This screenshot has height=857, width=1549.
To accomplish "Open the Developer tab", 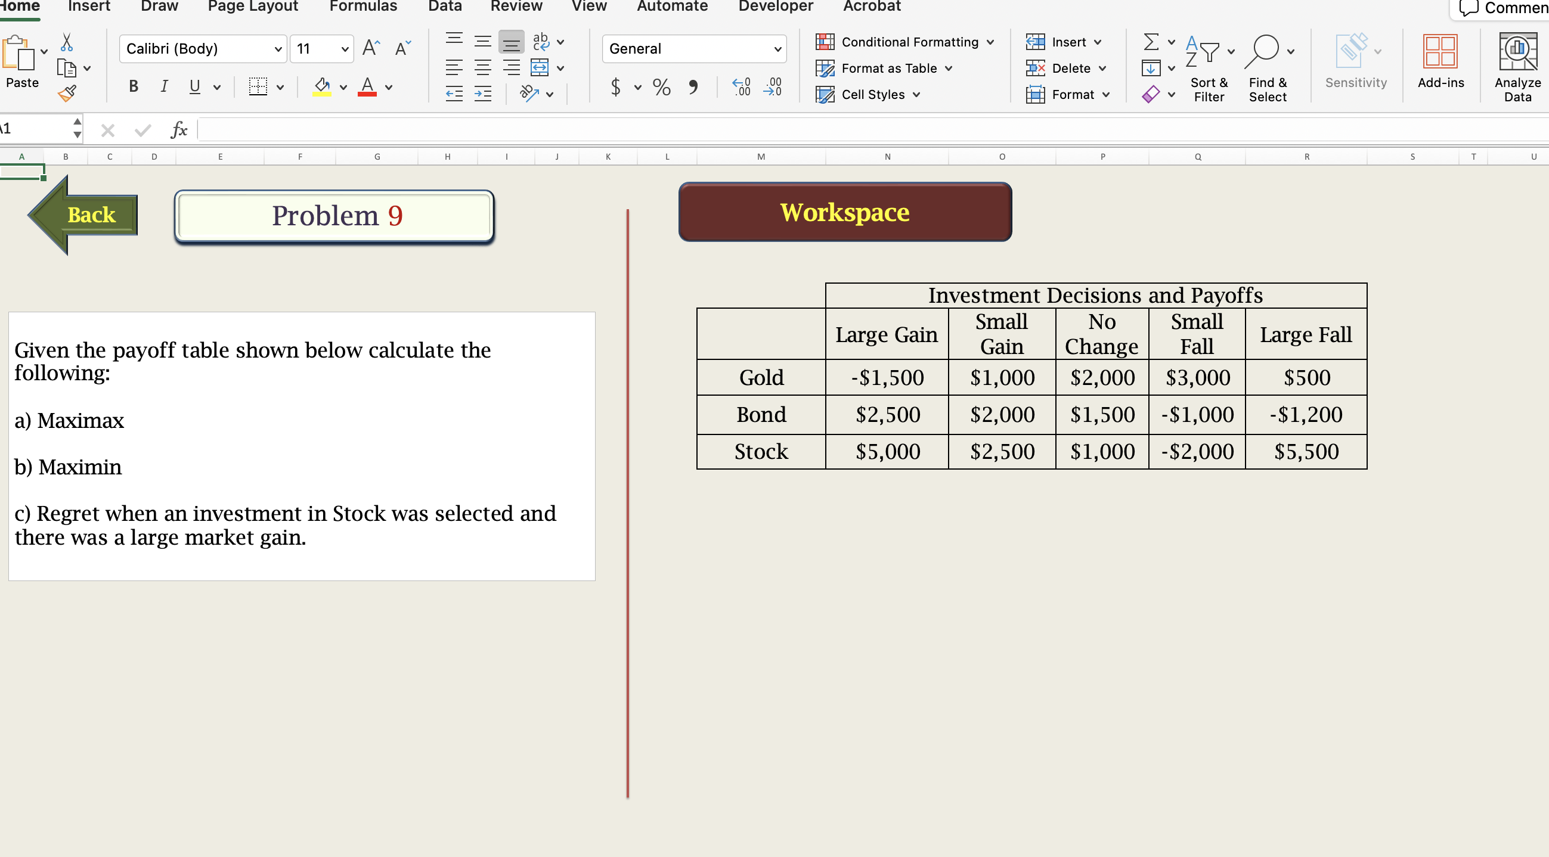I will pyautogui.click(x=775, y=6).
